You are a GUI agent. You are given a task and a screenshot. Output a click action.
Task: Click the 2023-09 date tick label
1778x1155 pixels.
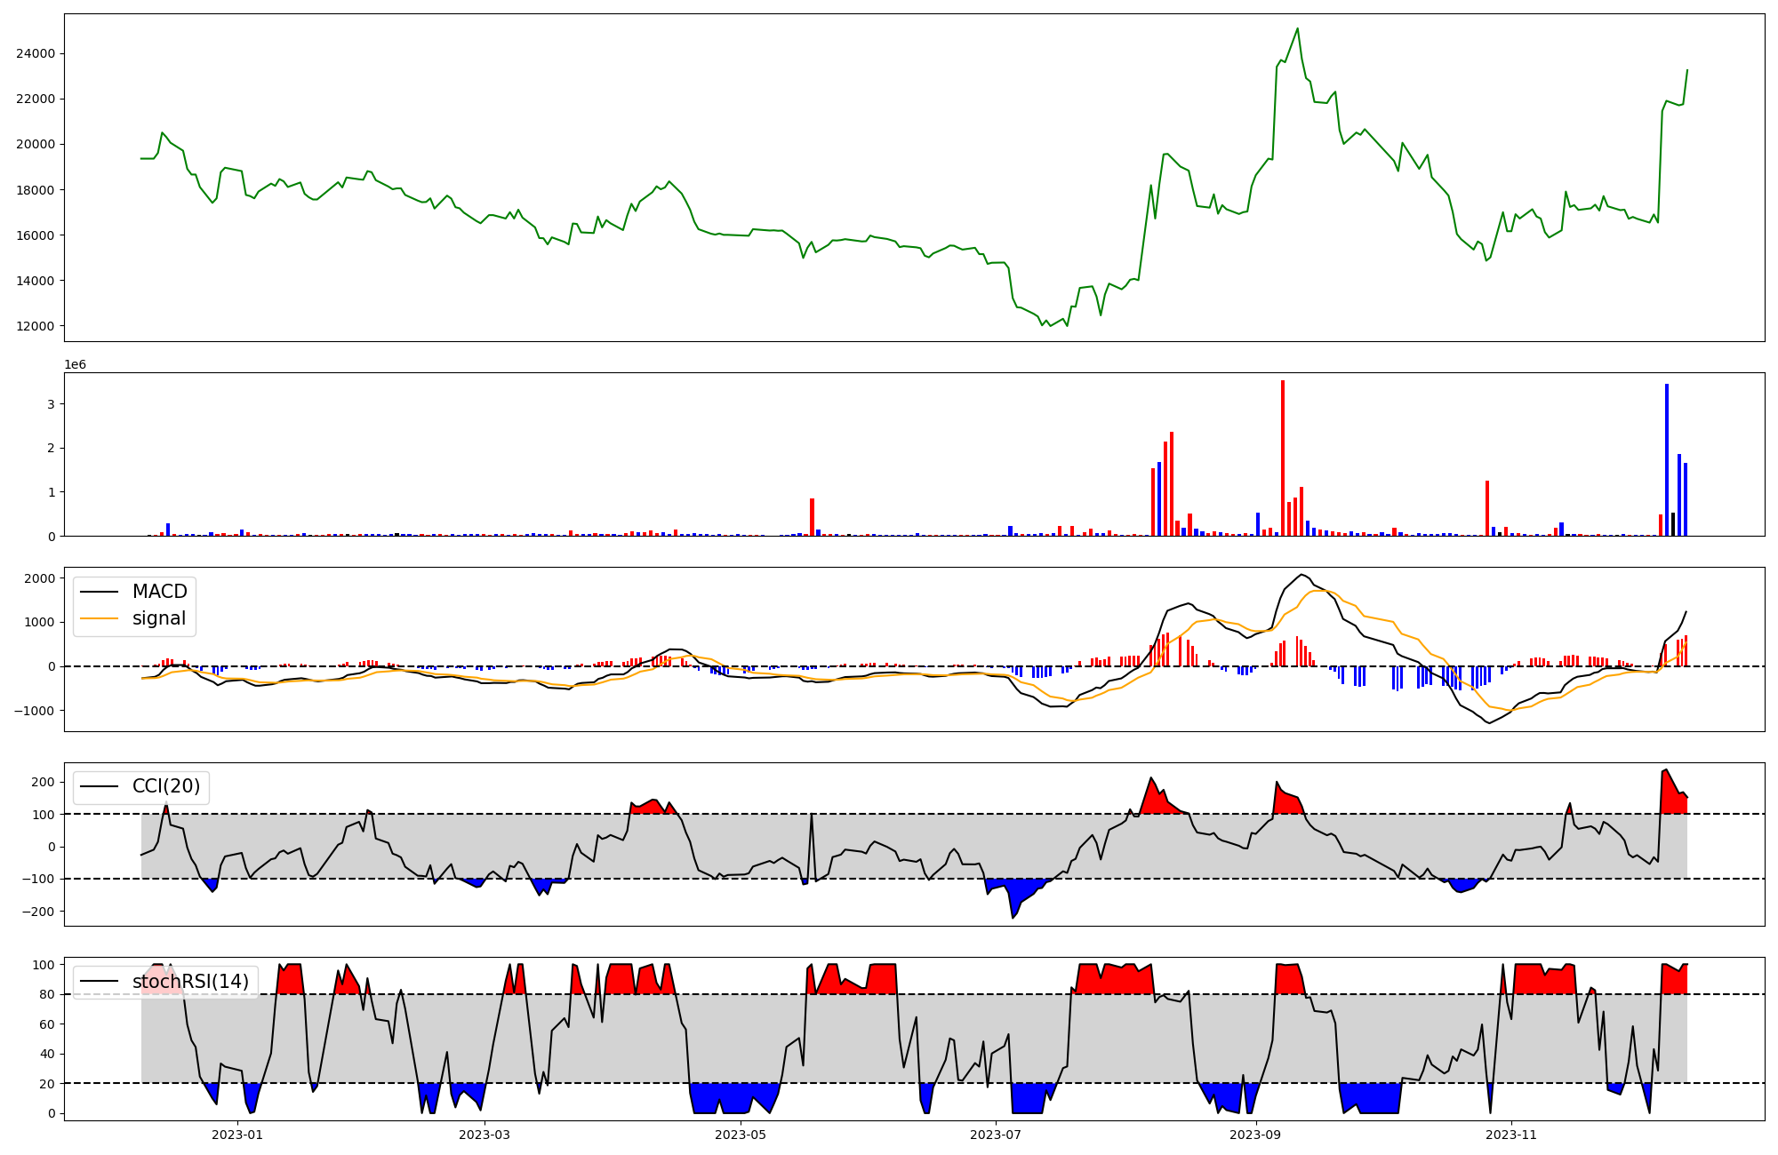click(x=1255, y=1135)
